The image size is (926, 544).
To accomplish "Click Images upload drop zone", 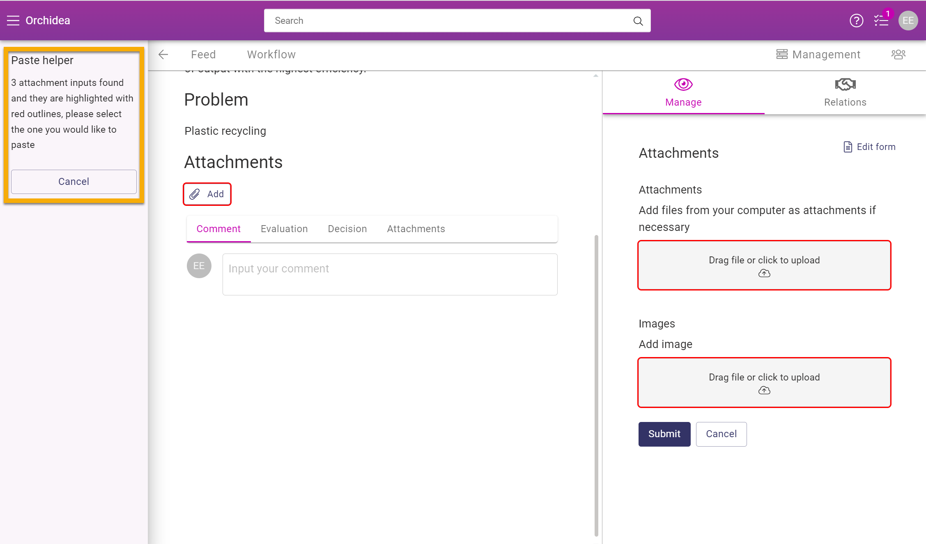I will click(764, 383).
